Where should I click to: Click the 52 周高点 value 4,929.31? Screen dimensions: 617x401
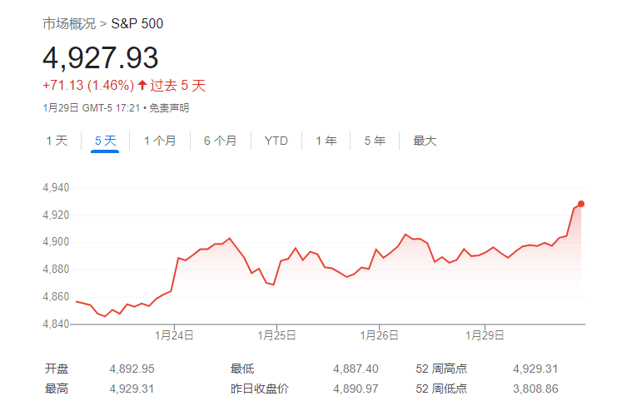tap(535, 369)
